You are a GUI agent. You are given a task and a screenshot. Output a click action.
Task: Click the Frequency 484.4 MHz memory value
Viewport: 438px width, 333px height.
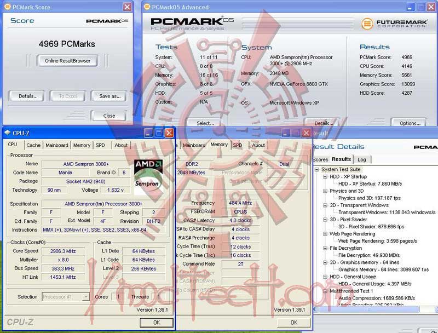click(240, 203)
